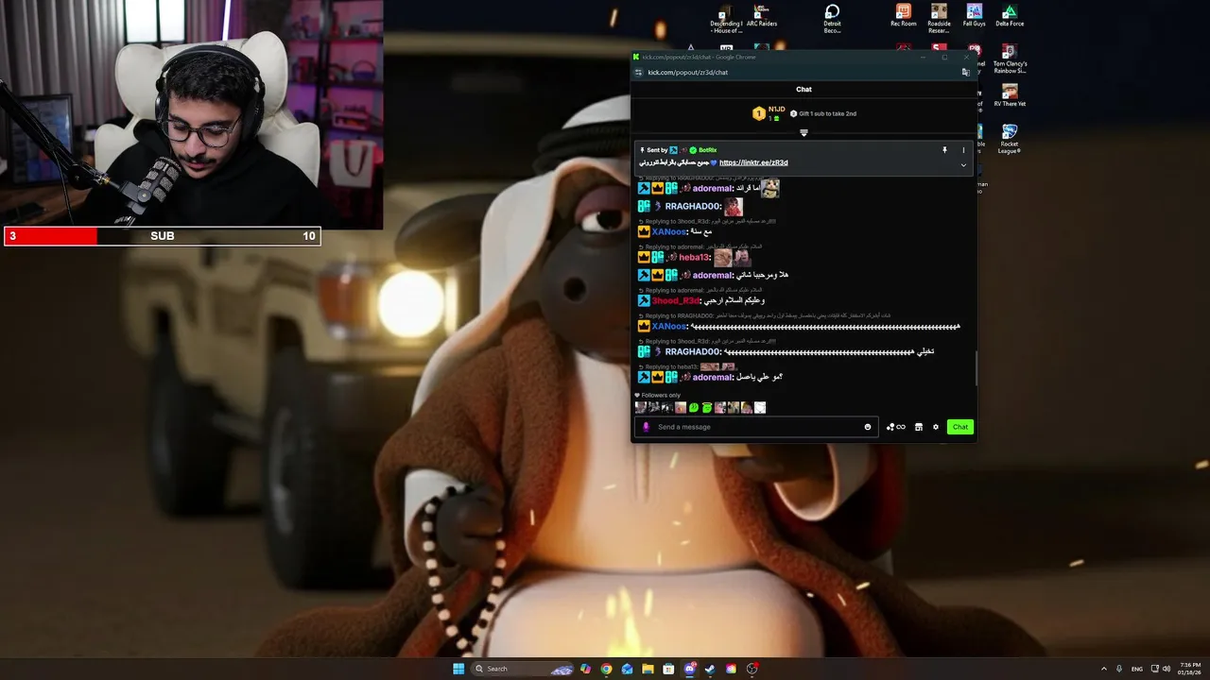Open Roadside Research desktop shortcut

939,19
